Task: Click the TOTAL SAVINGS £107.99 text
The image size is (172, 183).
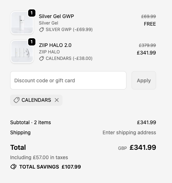Action: pyautogui.click(x=50, y=167)
